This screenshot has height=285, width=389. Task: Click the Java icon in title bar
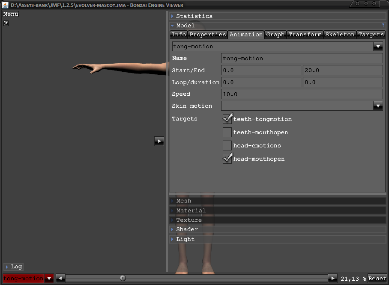[x=5, y=5]
